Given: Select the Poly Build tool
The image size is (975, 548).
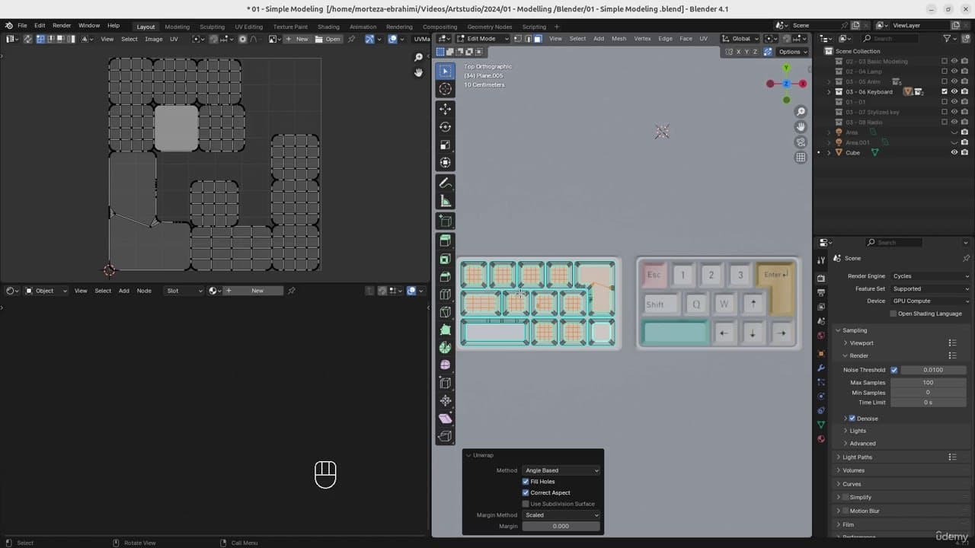Looking at the screenshot, I should click(x=446, y=330).
